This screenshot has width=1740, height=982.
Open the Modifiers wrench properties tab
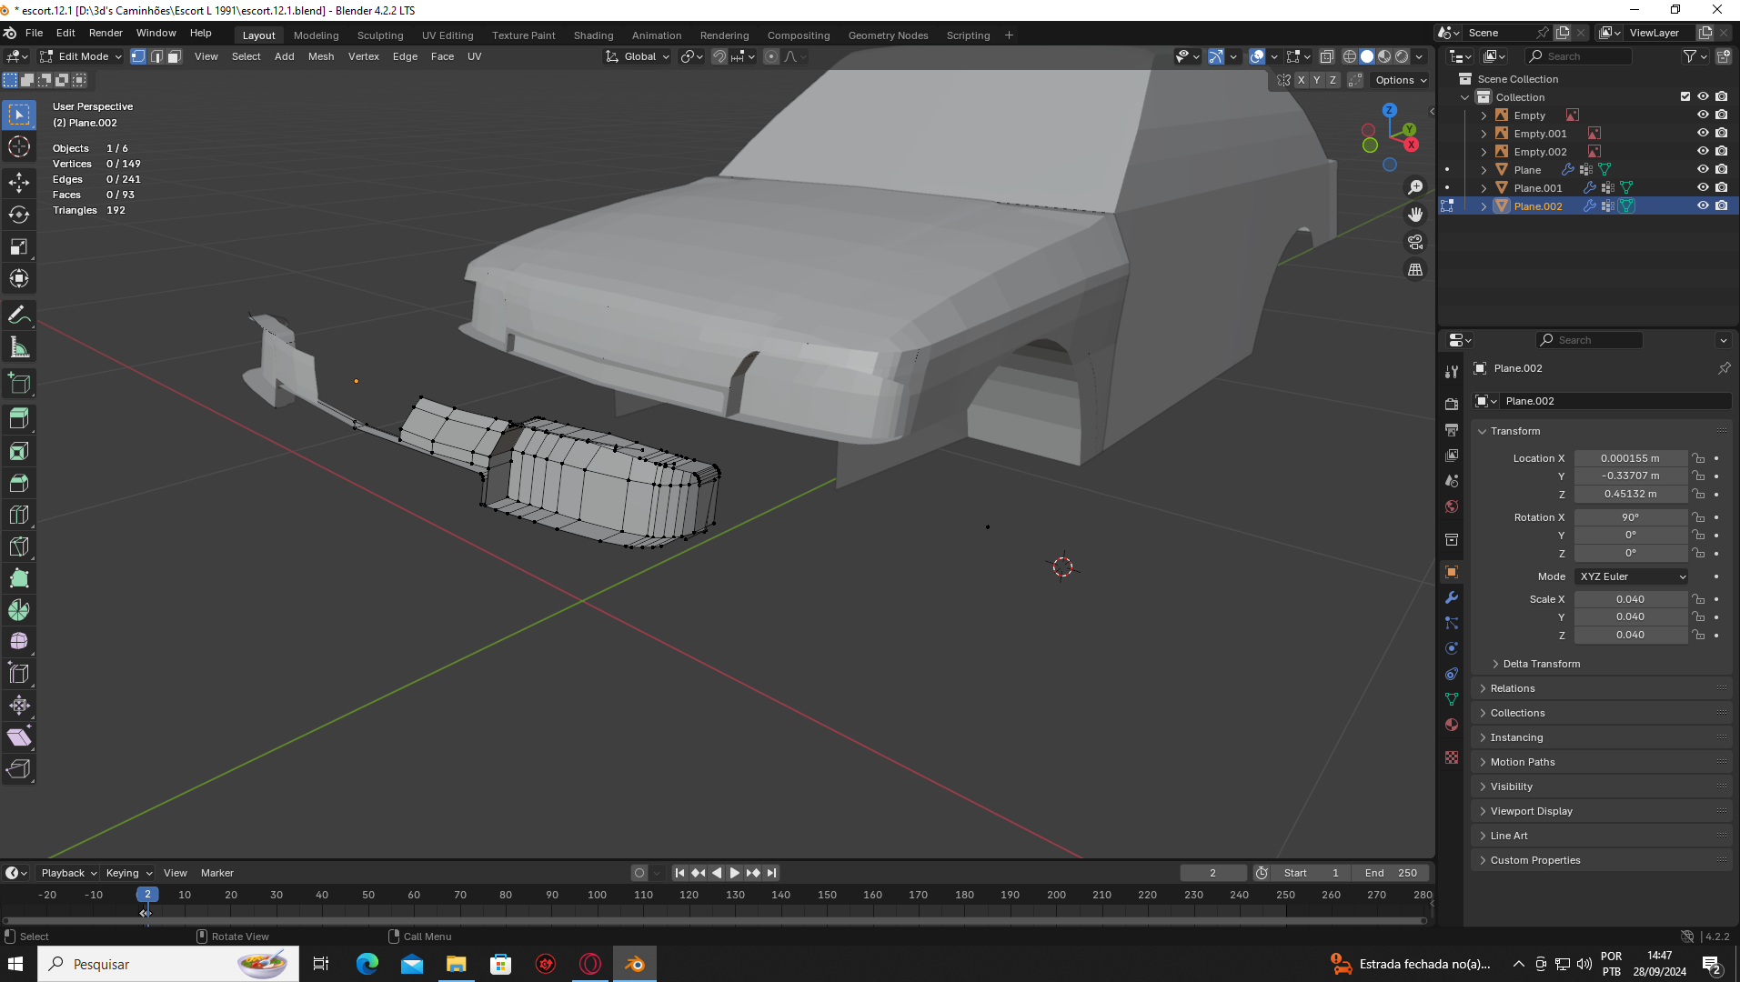[1452, 597]
